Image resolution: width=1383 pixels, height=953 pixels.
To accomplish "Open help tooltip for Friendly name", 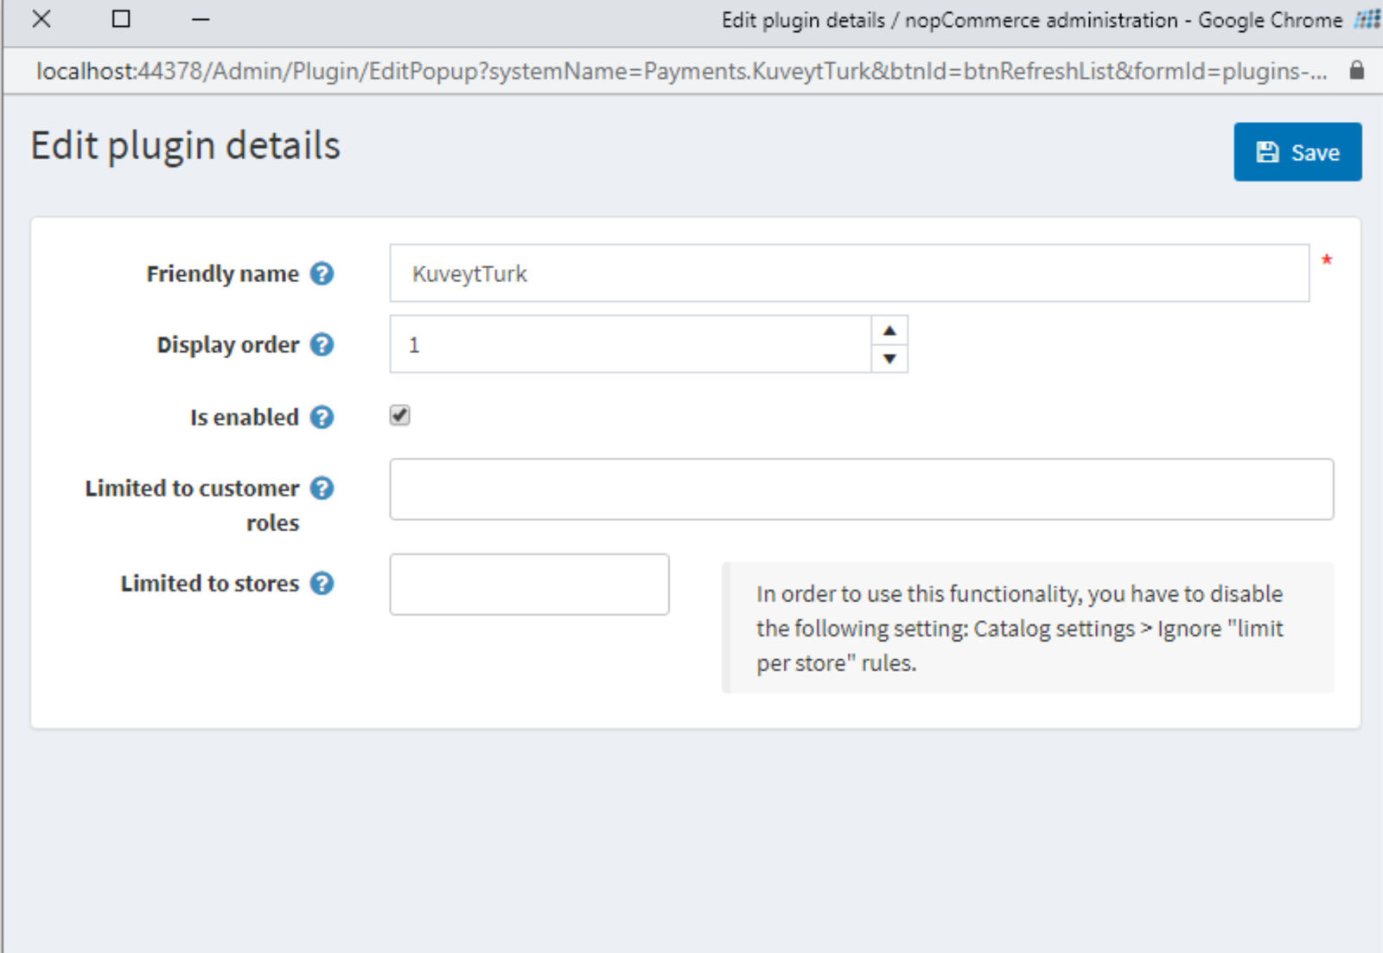I will point(322,274).
